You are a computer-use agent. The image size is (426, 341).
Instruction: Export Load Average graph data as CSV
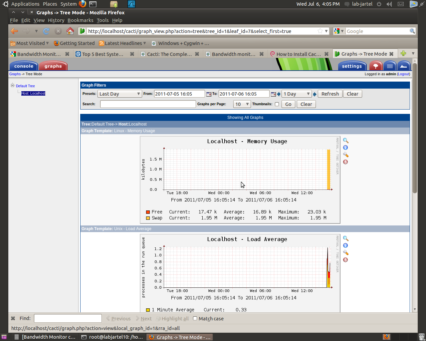(345, 245)
